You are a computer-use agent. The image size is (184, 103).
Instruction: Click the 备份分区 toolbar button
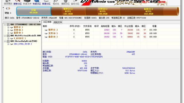75,3
